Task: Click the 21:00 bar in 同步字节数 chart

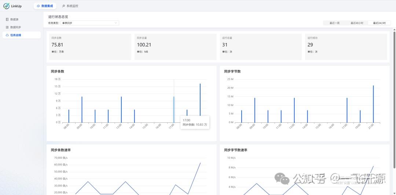Action: pos(373,104)
